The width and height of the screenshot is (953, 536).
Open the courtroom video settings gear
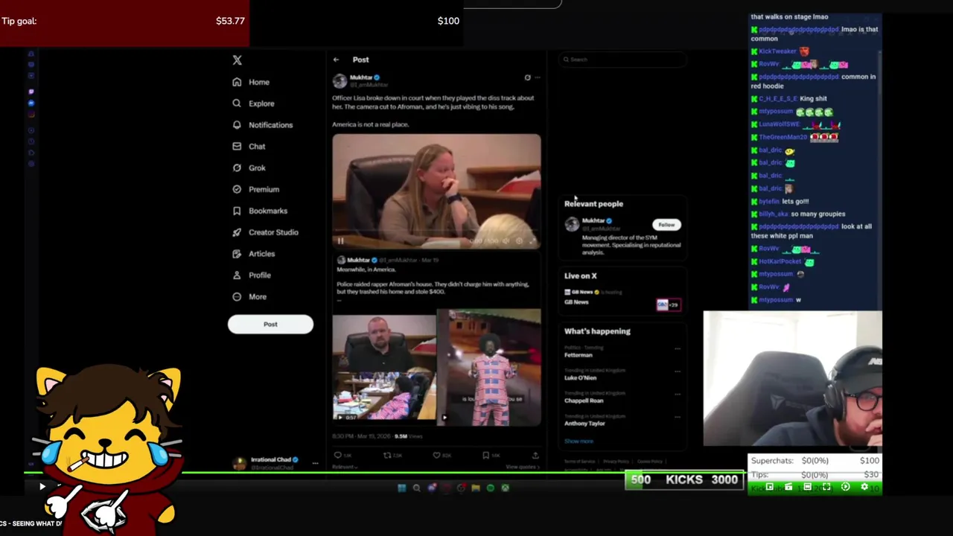pyautogui.click(x=519, y=240)
